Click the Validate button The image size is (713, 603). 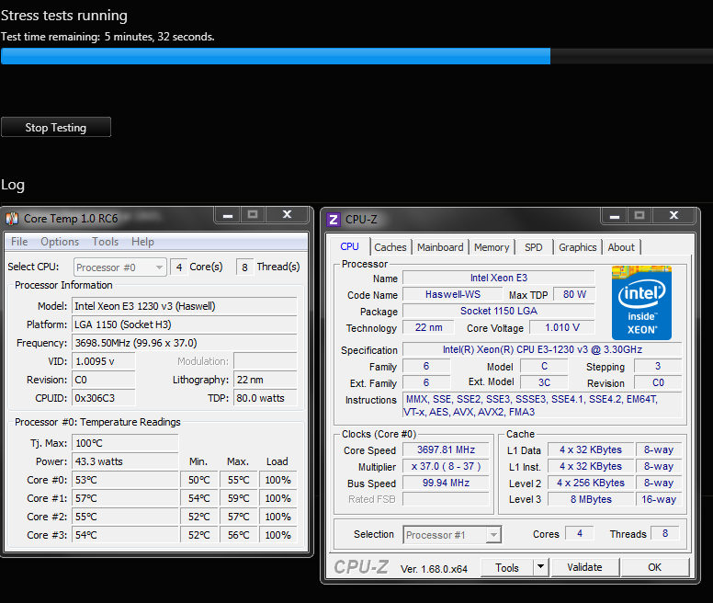pos(584,567)
